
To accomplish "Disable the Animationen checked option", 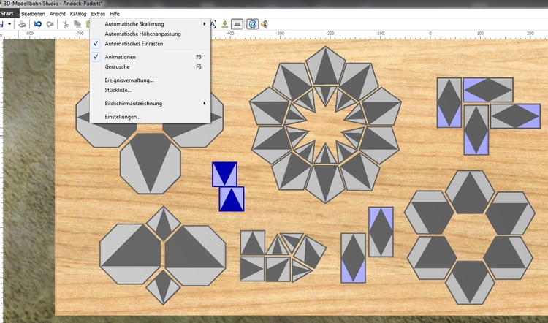I will [x=120, y=56].
